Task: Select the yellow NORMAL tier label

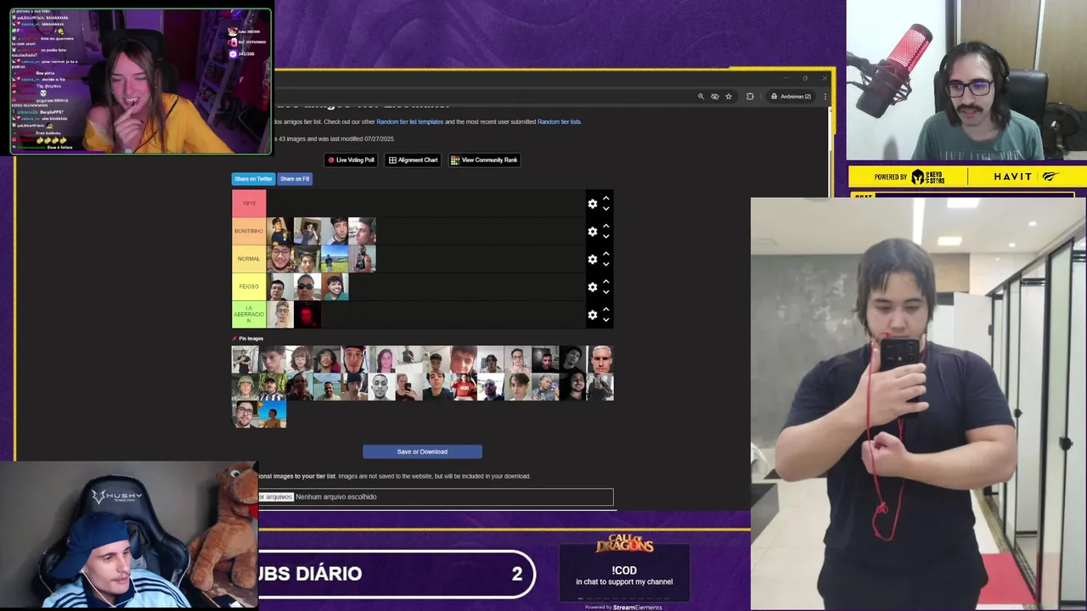Action: click(249, 259)
